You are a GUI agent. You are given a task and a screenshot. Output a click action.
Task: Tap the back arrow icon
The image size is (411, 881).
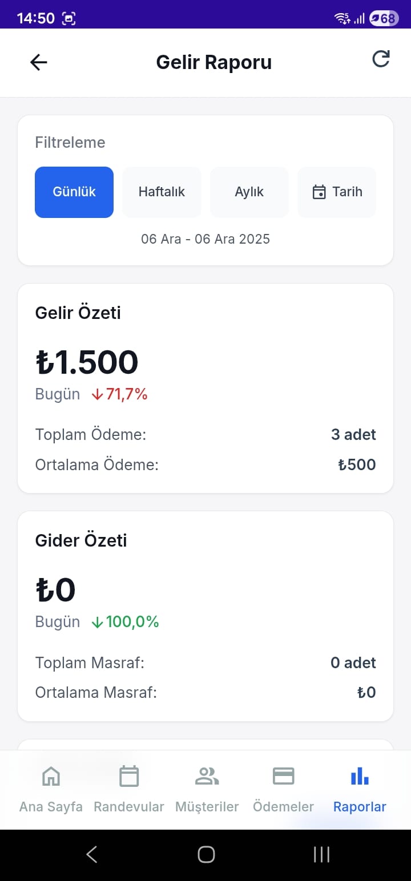coord(38,62)
